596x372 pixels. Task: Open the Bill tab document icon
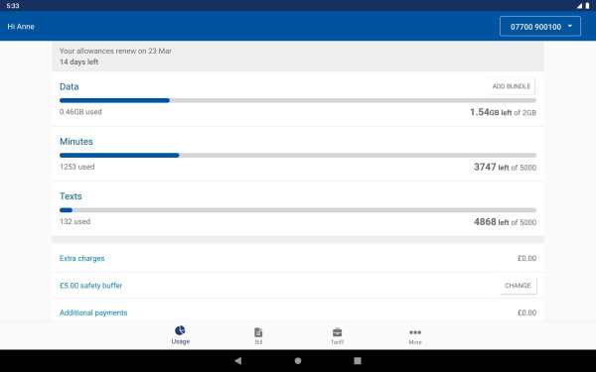pos(258,332)
